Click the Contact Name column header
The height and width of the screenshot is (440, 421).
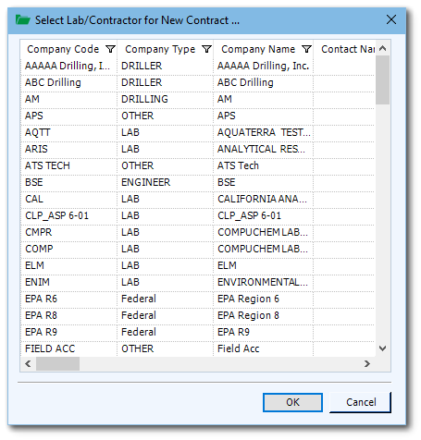point(348,49)
